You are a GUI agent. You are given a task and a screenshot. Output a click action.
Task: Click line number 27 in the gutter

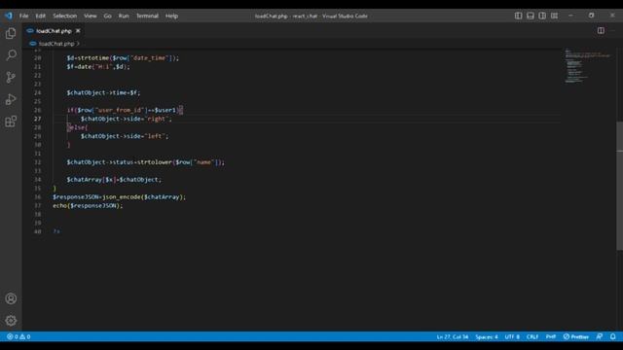tap(37, 119)
